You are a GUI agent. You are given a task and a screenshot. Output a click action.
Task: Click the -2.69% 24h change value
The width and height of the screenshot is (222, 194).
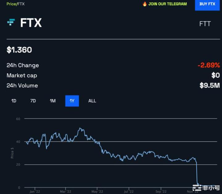[209, 65]
